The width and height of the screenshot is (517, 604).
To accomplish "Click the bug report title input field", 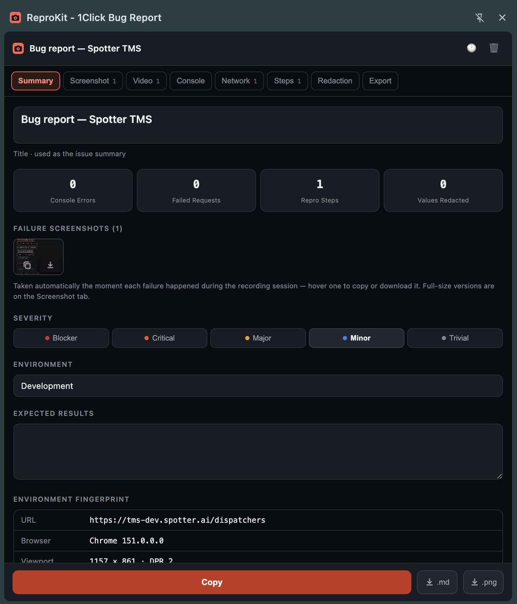I will tap(258, 125).
